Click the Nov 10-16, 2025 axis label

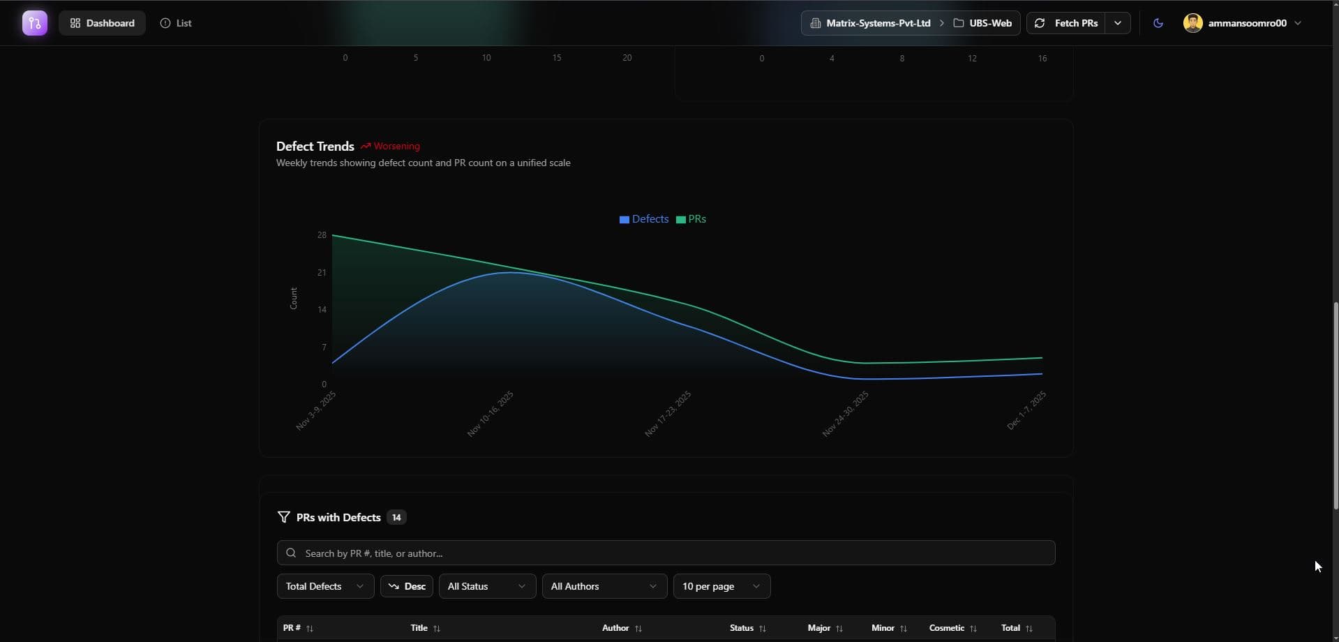pyautogui.click(x=491, y=414)
